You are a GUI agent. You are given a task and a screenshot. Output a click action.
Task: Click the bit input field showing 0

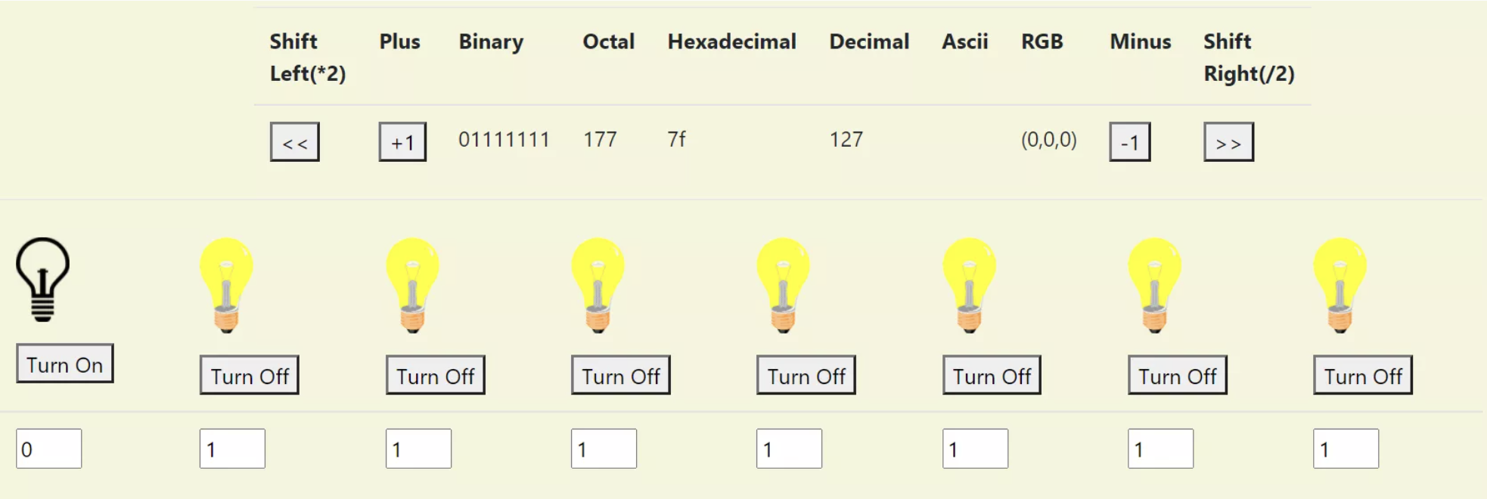pyautogui.click(x=48, y=449)
